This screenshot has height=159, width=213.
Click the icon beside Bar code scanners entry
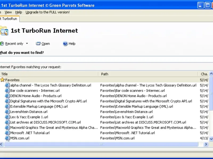[x=7, y=90]
